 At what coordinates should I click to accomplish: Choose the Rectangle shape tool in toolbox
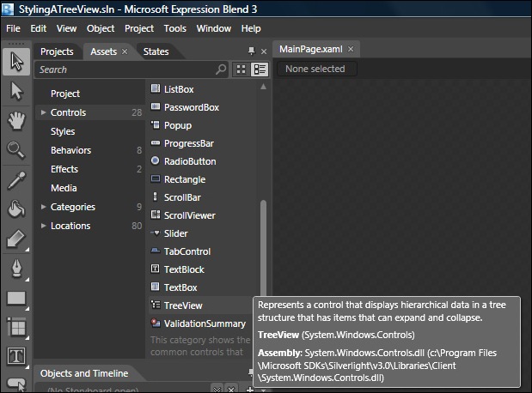pyautogui.click(x=16, y=299)
